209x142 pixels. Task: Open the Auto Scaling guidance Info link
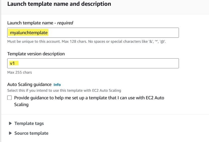pos(57,84)
